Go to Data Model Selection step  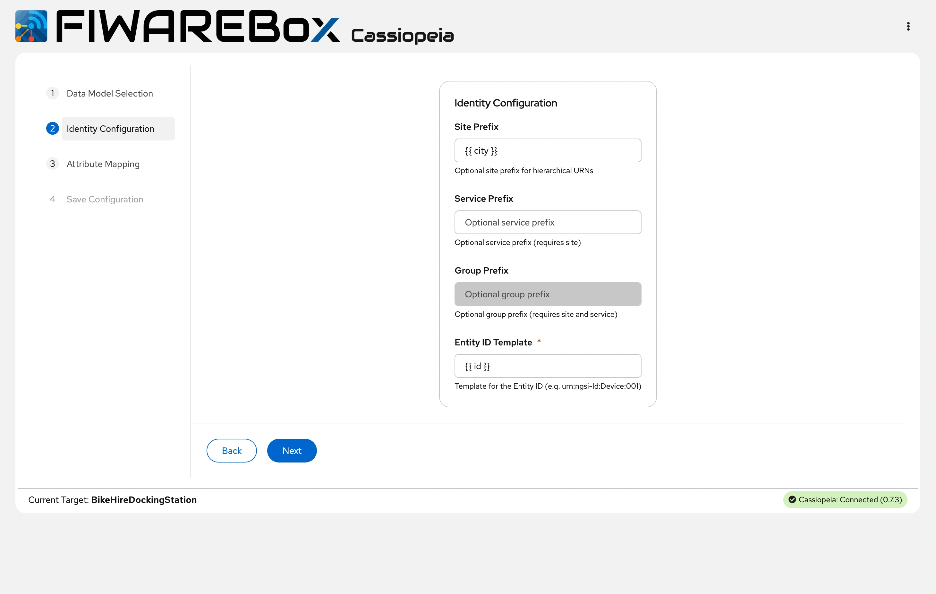click(x=110, y=93)
